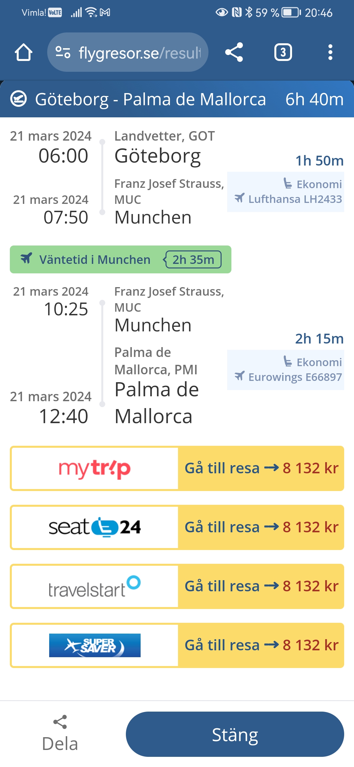Image resolution: width=354 pixels, height=767 pixels.
Task: Go to trip via mytrip for 8 132 kr
Action: click(x=261, y=468)
